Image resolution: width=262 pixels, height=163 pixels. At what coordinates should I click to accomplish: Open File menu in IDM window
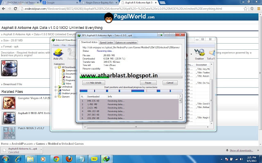coord(63,45)
